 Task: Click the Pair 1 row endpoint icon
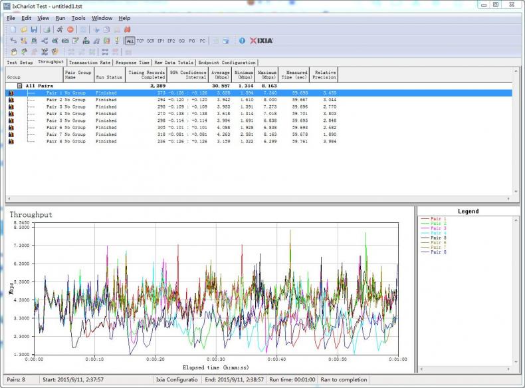tap(11, 93)
